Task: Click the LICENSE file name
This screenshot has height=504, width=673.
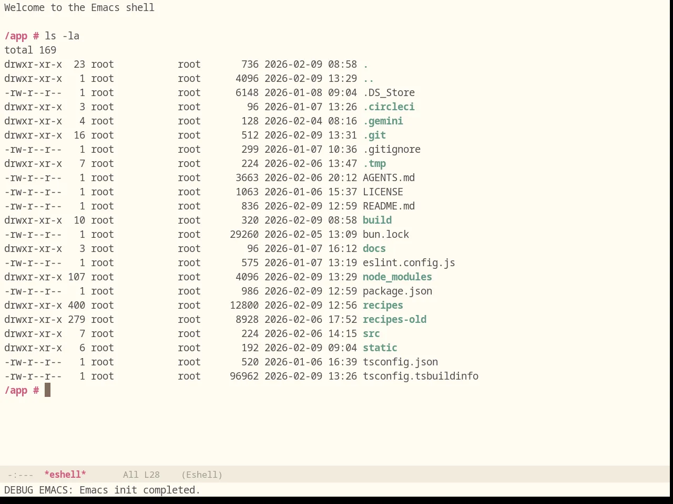Action: 383,192
